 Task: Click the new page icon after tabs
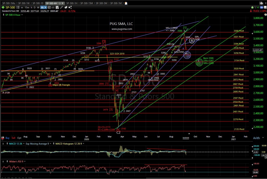point(126,3)
